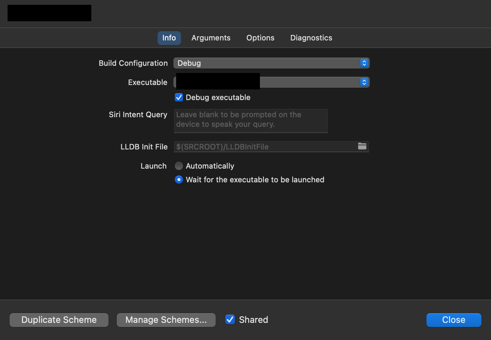Open the Options tab
The image size is (491, 340).
260,38
